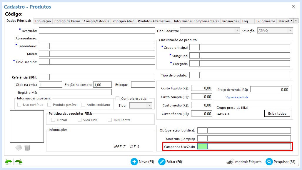This screenshot has height=170, width=302.
Task: Click the green Campanha UseCash code box
Action: pyautogui.click(x=202, y=146)
